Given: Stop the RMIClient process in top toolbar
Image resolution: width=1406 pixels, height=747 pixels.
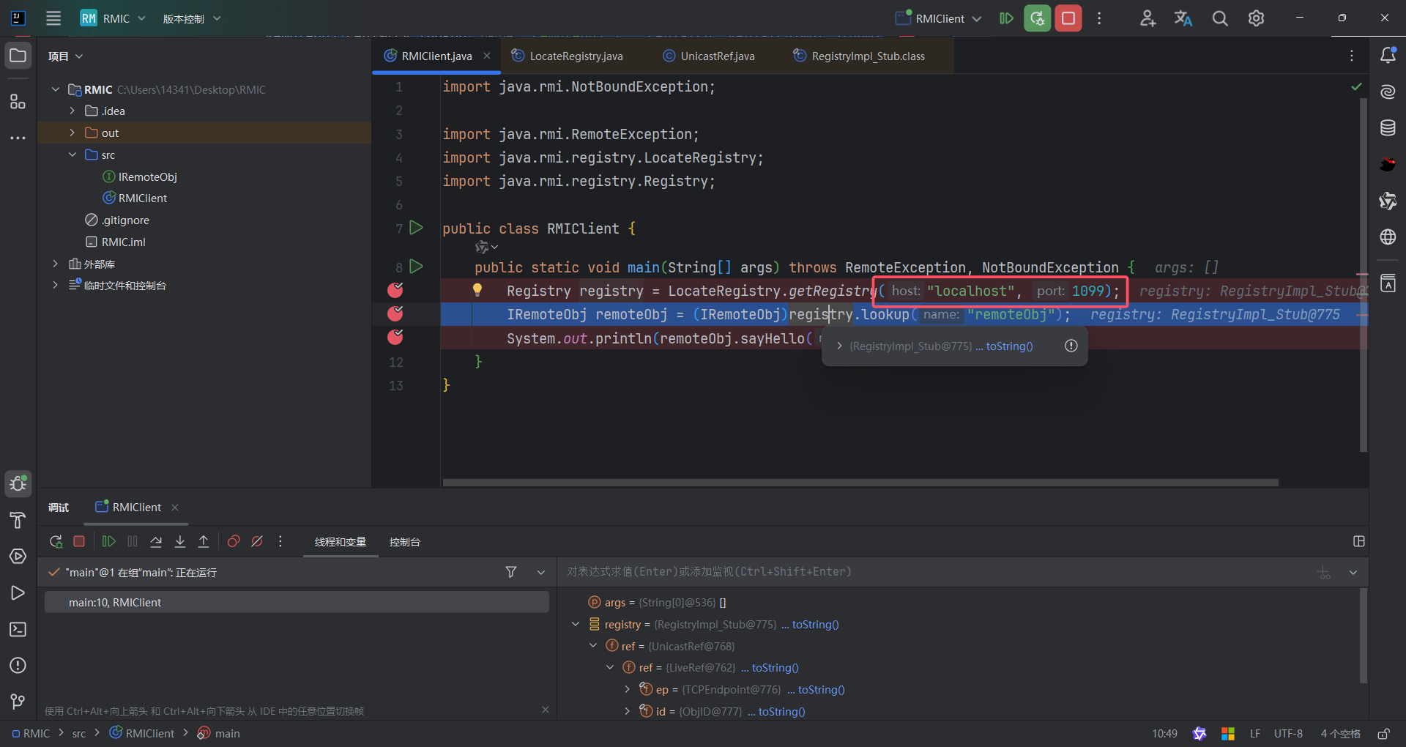Looking at the screenshot, I should point(1068,18).
